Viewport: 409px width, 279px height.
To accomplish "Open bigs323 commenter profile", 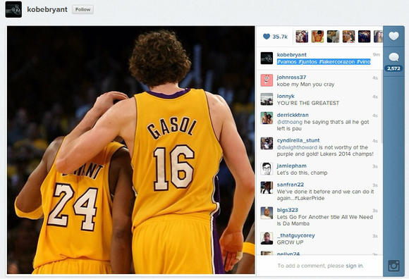I will 287,210.
